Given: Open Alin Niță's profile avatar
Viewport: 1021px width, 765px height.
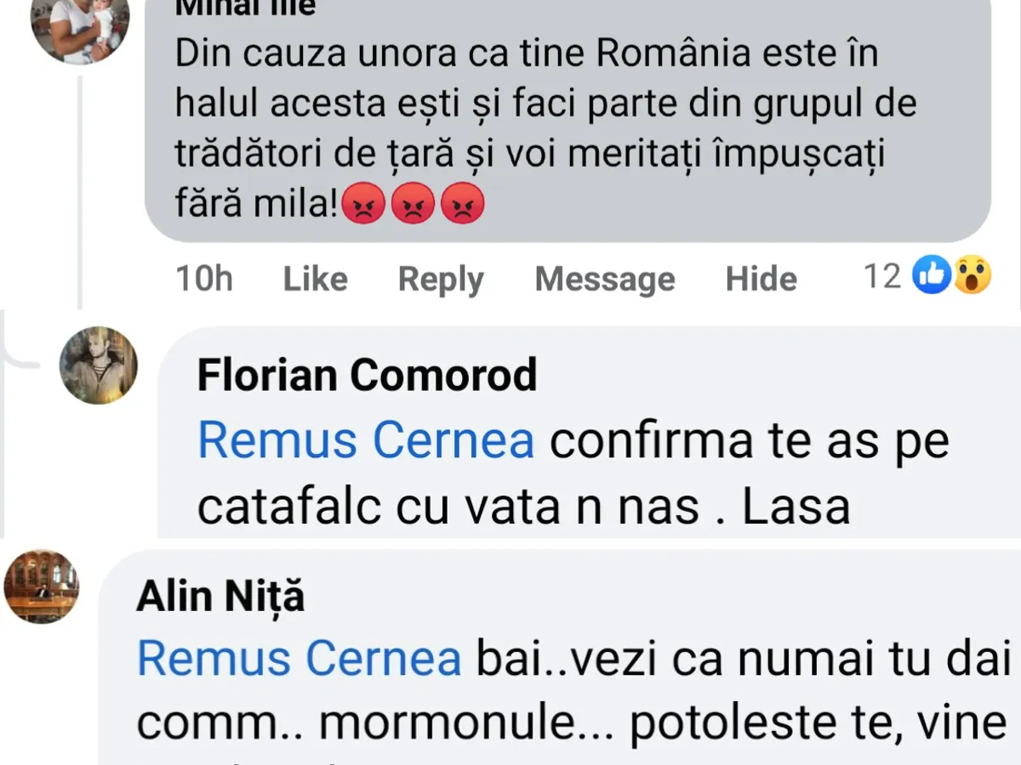Looking at the screenshot, I should [x=42, y=586].
